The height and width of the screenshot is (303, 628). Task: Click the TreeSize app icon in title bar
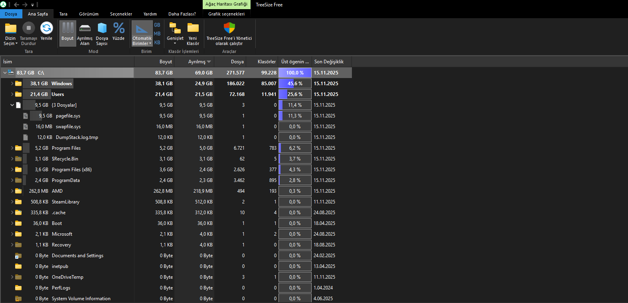point(3,4)
